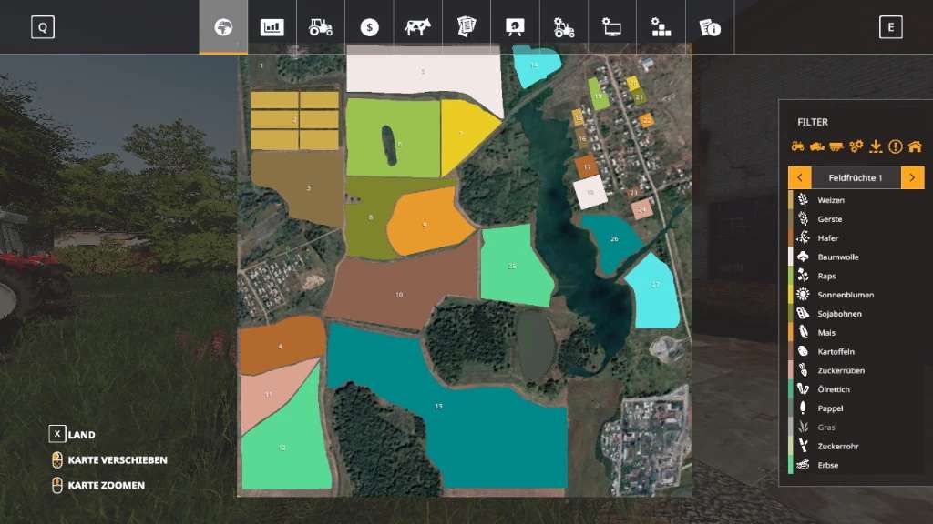
Task: Open the finances dollar tab
Action: (369, 27)
